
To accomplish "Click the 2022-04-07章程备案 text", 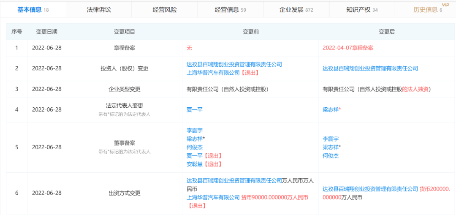I will click(348, 48).
